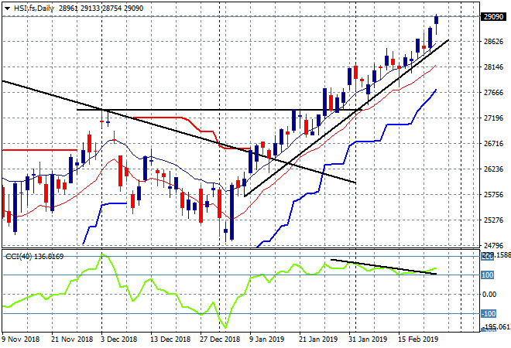The width and height of the screenshot is (511, 348).
Task: Click the 28626 price axis label
Action: coord(493,41)
